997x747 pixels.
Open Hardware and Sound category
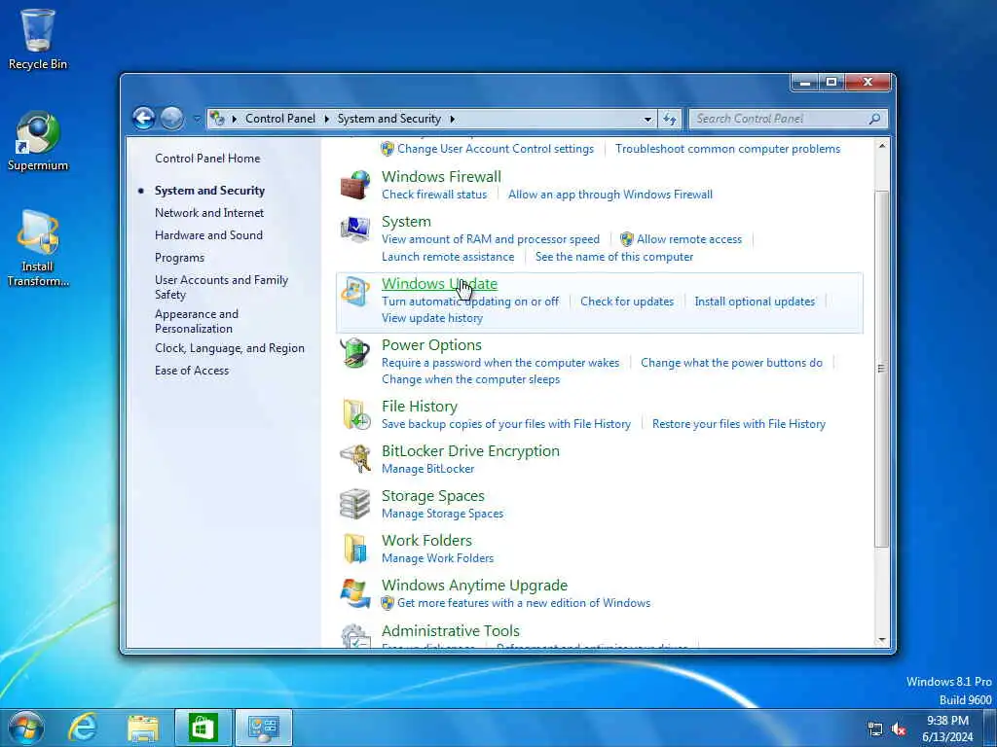coord(208,235)
